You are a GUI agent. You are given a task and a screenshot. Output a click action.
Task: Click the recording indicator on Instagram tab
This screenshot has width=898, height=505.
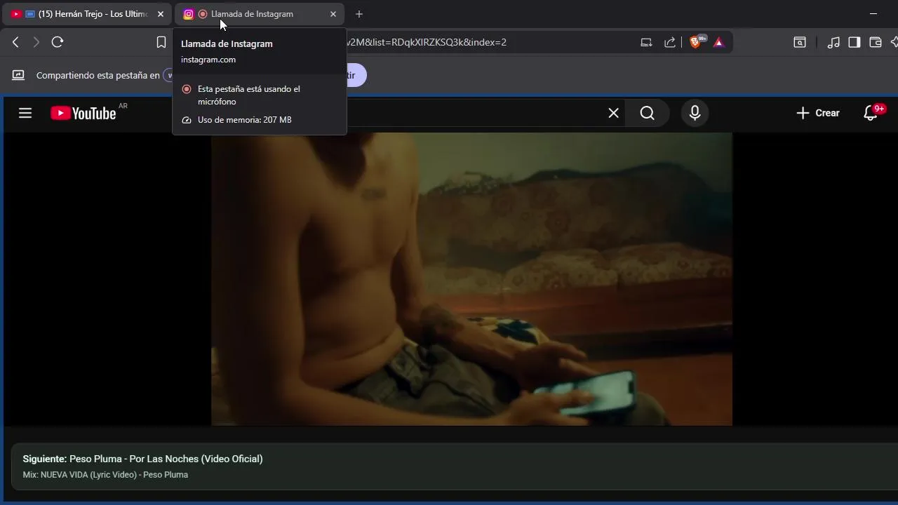pos(203,14)
